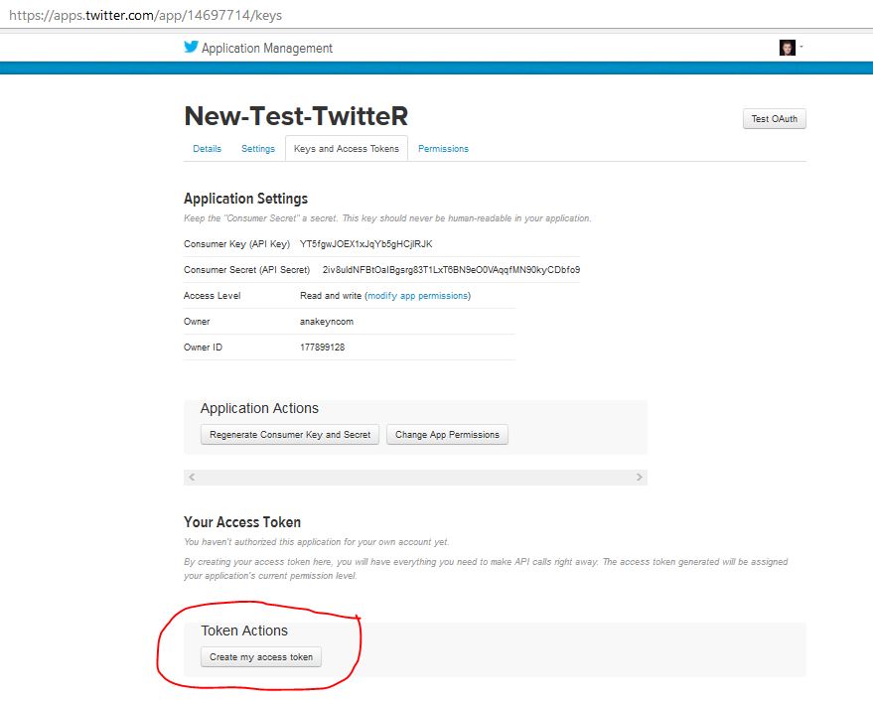The width and height of the screenshot is (873, 701).
Task: Click the browser address bar URL
Action: tap(146, 15)
